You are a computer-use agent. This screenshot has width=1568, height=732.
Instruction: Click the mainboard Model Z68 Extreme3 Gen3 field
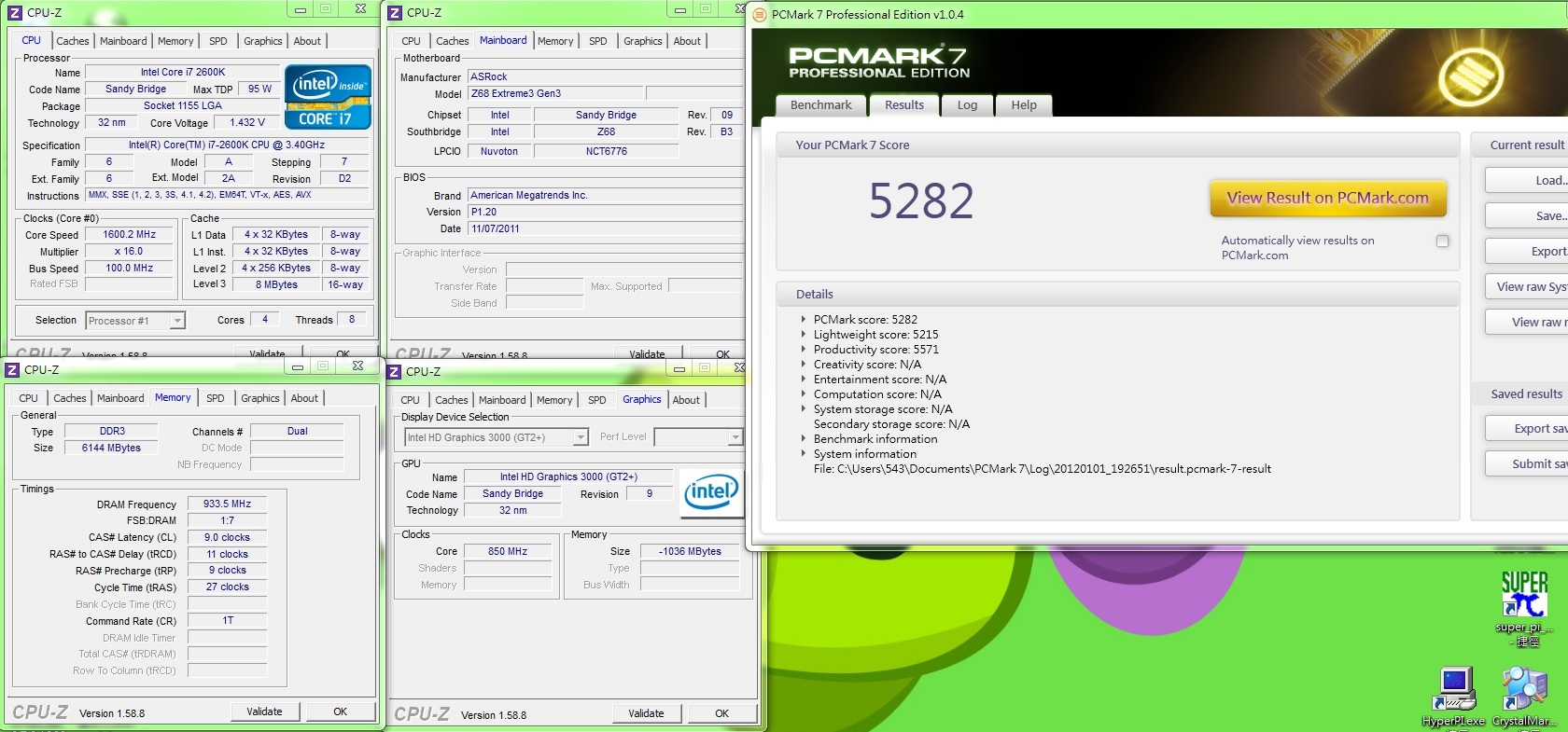555,93
